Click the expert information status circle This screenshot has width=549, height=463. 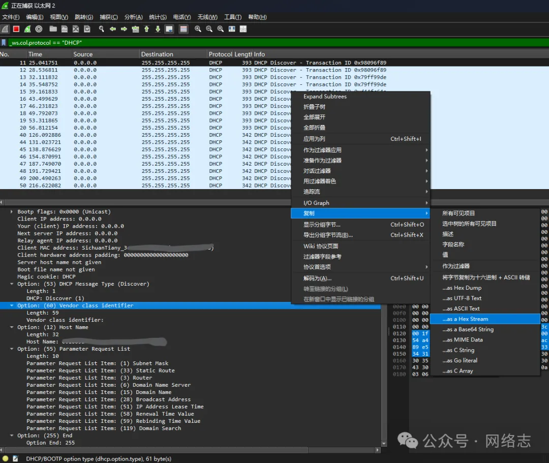[x=5, y=458]
